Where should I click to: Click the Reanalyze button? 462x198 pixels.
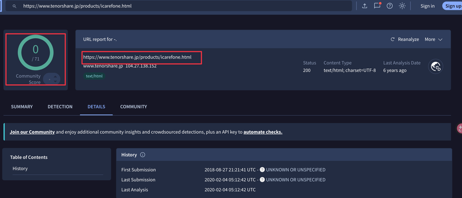405,39
